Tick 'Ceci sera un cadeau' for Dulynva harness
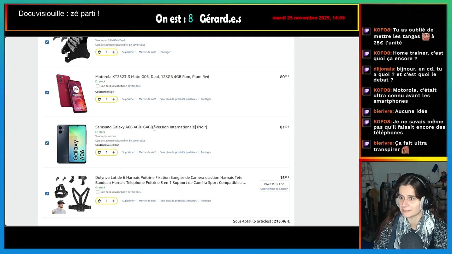 [97, 192]
